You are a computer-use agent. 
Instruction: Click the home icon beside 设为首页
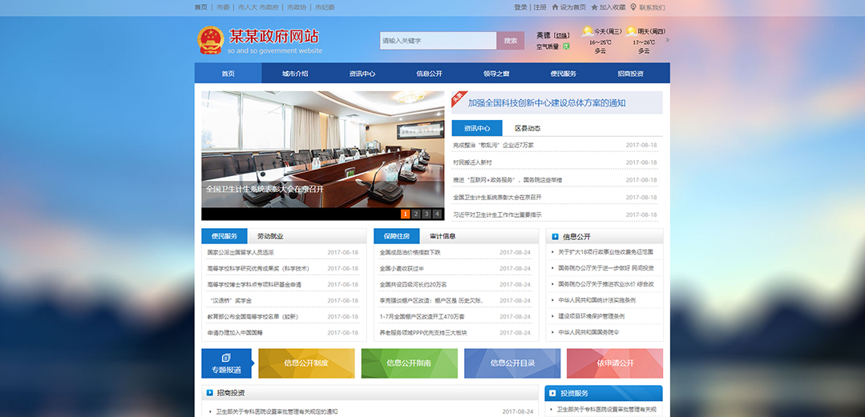[x=555, y=7]
